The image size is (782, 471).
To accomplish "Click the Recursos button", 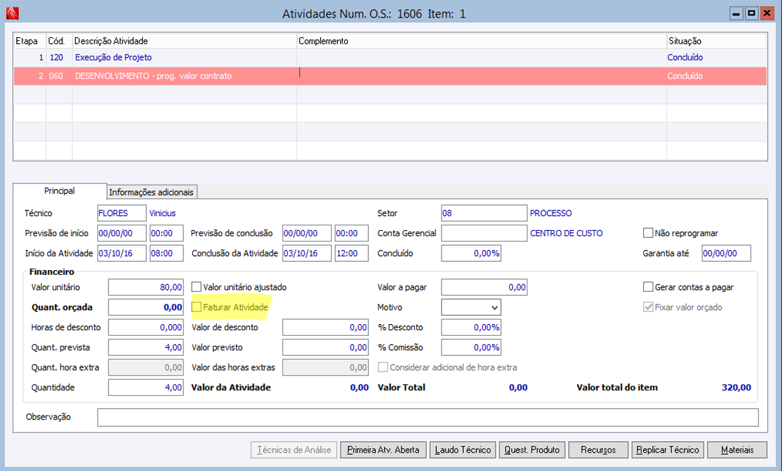I will (x=598, y=450).
